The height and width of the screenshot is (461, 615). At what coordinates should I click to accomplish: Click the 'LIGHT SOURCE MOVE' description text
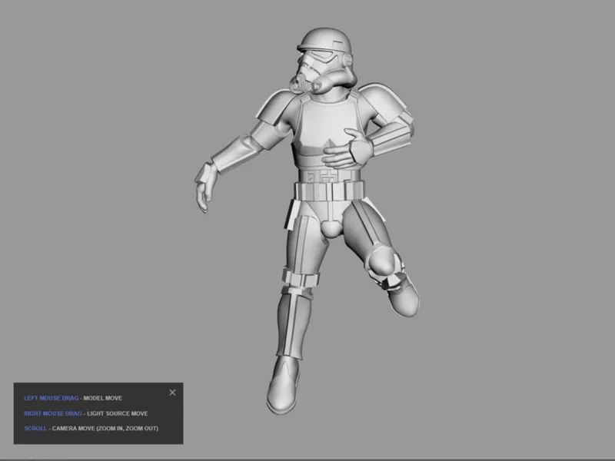pyautogui.click(x=118, y=413)
